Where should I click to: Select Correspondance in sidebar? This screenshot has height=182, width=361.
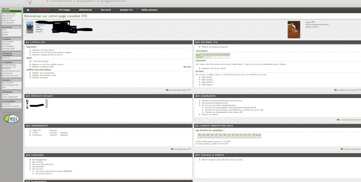tap(8, 23)
